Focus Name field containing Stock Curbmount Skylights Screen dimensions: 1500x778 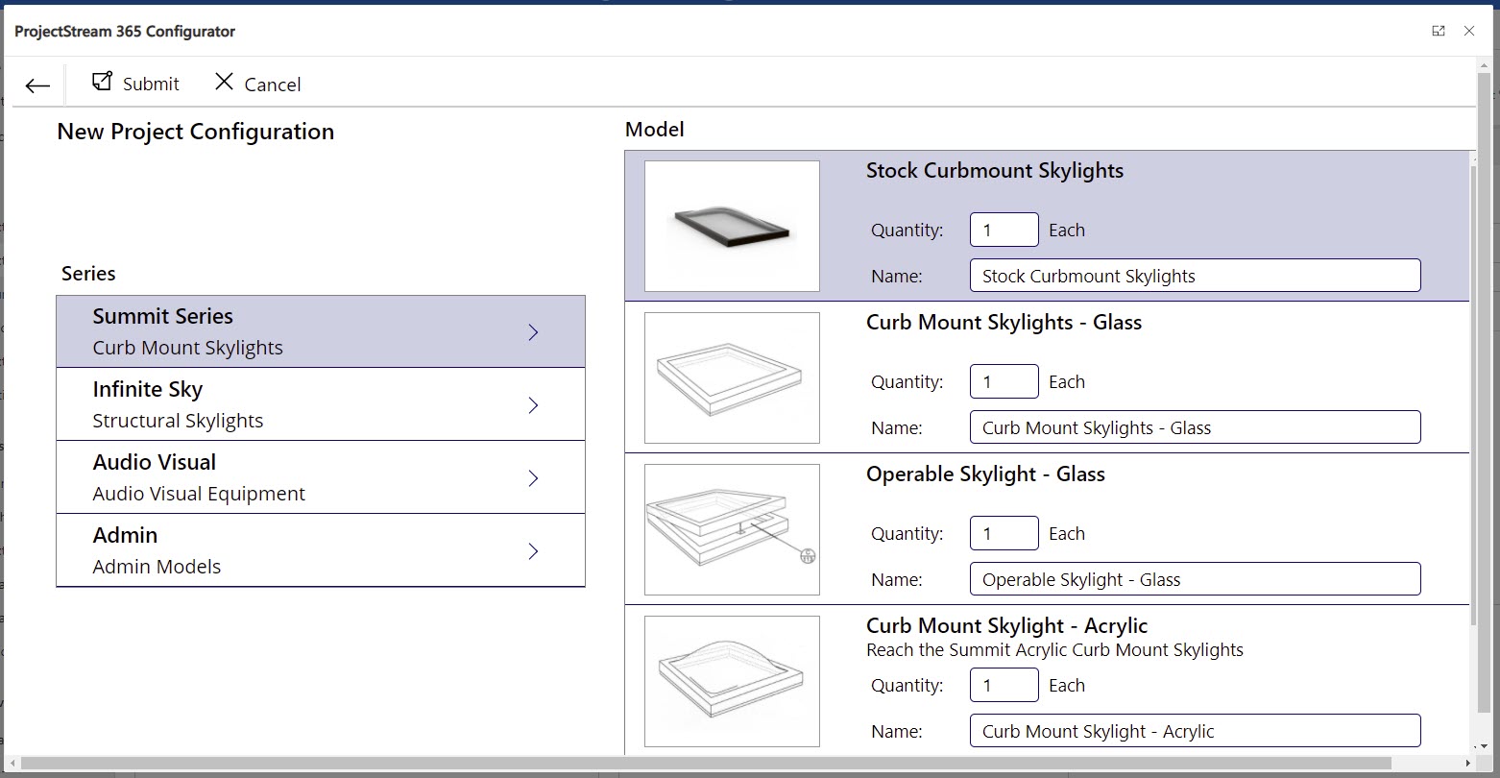[x=1195, y=276]
